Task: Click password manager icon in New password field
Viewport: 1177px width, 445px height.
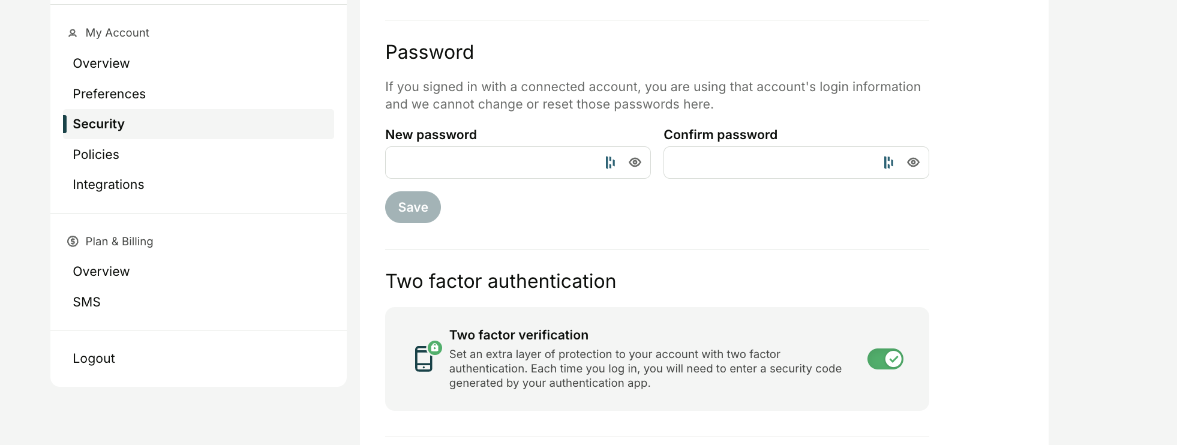Action: [x=610, y=163]
